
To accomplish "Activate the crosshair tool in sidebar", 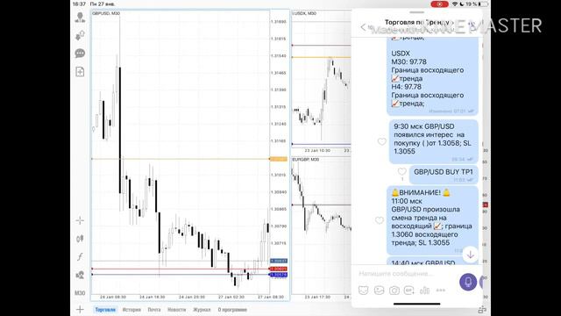I will click(x=80, y=220).
